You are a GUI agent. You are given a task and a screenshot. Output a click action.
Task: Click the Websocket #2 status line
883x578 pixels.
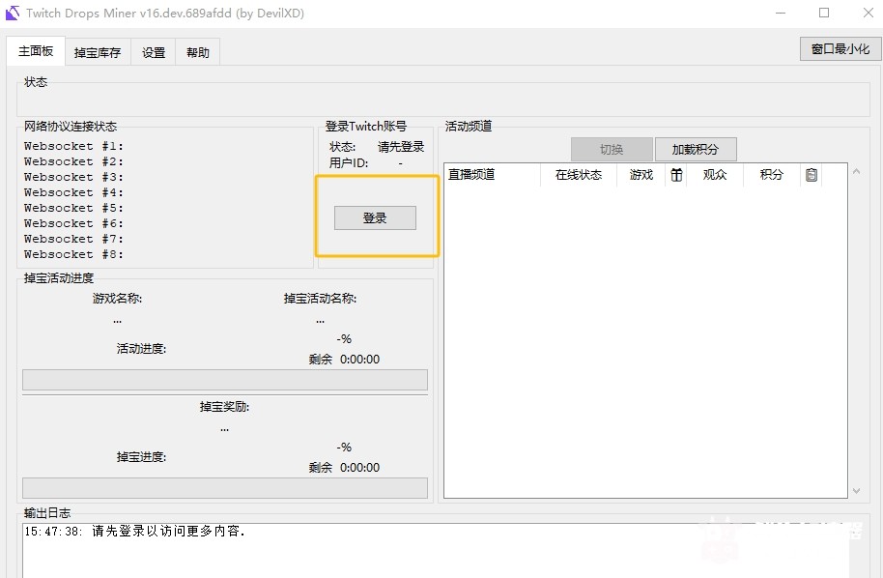point(73,161)
